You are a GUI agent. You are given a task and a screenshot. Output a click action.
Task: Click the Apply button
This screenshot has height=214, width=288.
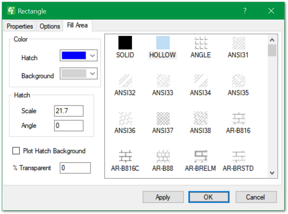(163, 197)
